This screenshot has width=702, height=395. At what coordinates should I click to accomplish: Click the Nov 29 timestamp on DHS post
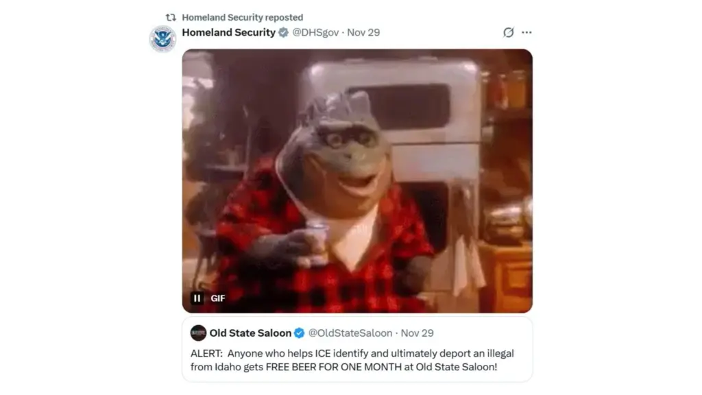pyautogui.click(x=363, y=32)
